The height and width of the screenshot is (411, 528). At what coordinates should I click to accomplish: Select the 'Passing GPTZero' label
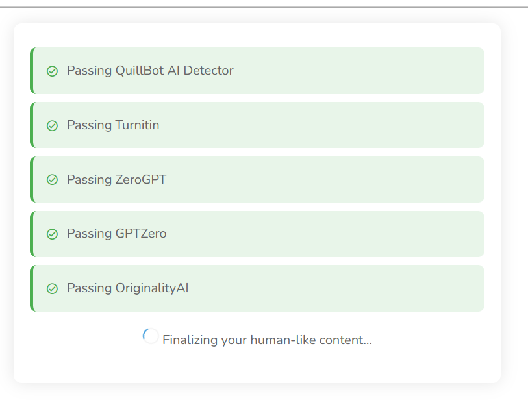[x=117, y=234]
